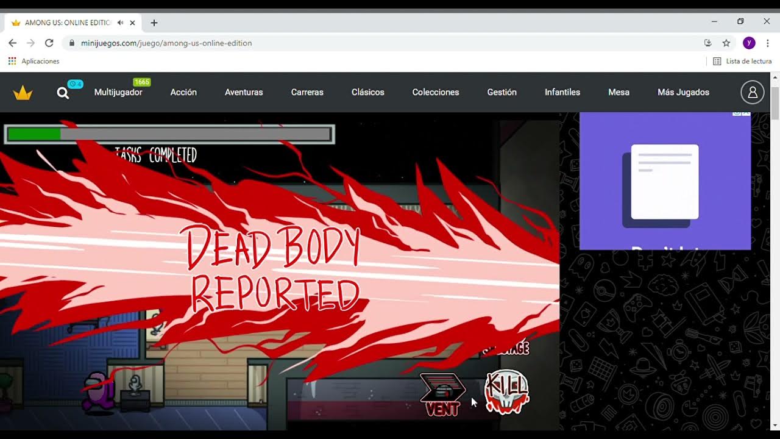Open new tab with plus button
The width and height of the screenshot is (780, 439).
154,23
